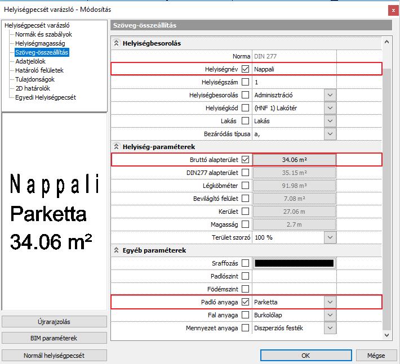The width and height of the screenshot is (400, 364).
Task: Click the vertical scrollbar thumb
Action: point(386,199)
